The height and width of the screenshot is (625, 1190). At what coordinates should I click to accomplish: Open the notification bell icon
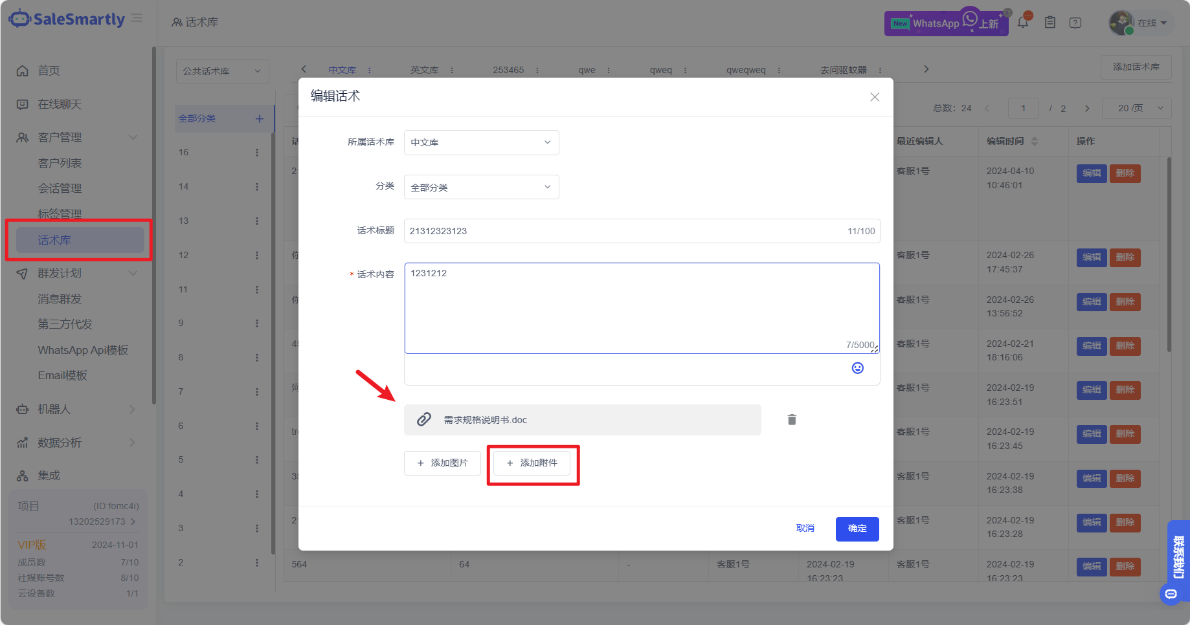tap(1023, 22)
